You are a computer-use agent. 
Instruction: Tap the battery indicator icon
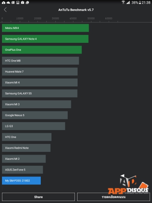click(140, 2)
